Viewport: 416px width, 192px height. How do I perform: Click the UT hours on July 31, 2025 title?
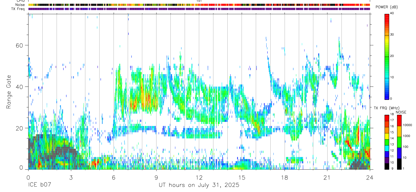(x=199, y=185)
